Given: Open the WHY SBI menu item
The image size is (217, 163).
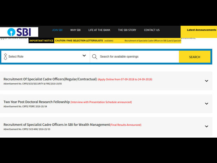Looking at the screenshot, I should pyautogui.click(x=76, y=30).
